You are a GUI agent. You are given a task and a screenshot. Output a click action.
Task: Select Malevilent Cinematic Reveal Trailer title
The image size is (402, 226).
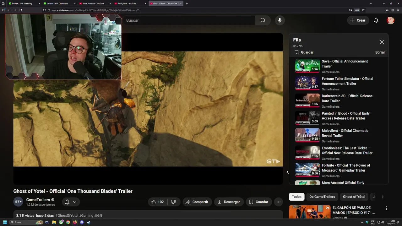click(x=345, y=133)
